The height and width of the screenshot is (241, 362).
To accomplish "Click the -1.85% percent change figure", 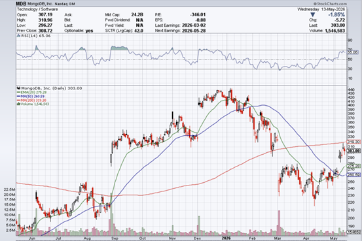I will pyautogui.click(x=336, y=14).
